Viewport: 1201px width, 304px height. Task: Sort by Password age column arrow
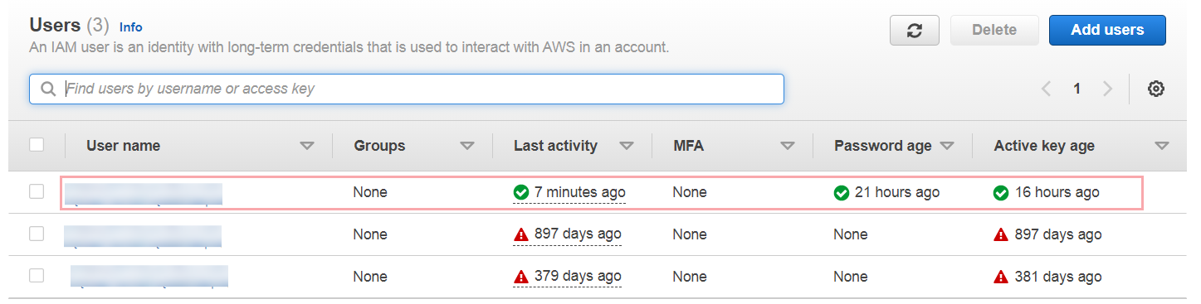point(946,146)
